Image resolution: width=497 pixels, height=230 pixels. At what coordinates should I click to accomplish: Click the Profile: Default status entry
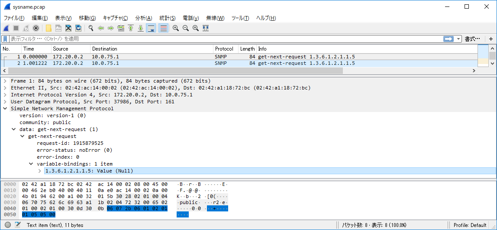[x=470, y=225]
